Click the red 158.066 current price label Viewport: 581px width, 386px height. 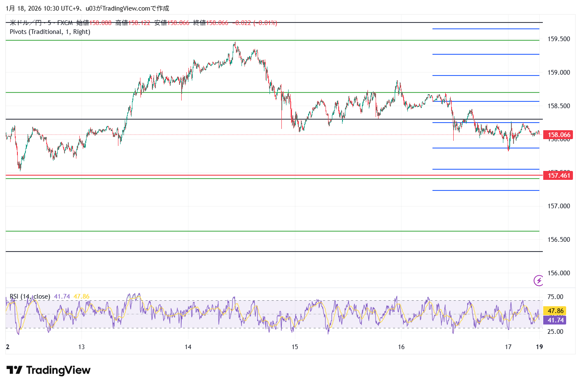tap(559, 135)
